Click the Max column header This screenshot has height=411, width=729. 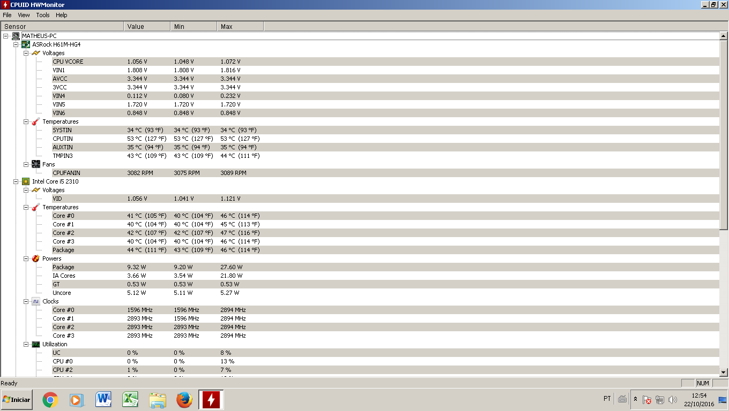tap(240, 26)
